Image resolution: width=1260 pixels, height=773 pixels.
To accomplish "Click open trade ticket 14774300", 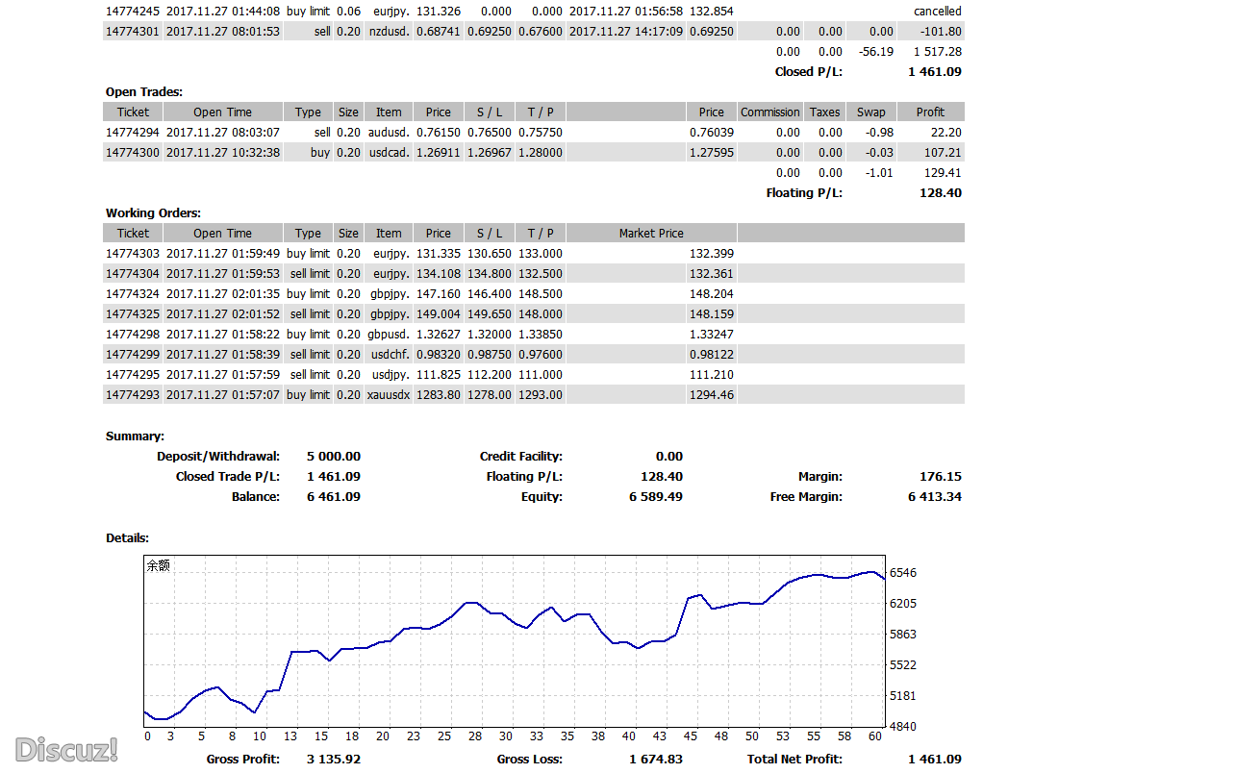I will 133,153.
